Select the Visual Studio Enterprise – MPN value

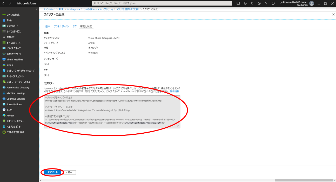click(104, 38)
